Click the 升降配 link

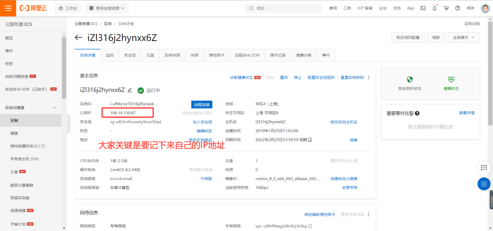206,179
